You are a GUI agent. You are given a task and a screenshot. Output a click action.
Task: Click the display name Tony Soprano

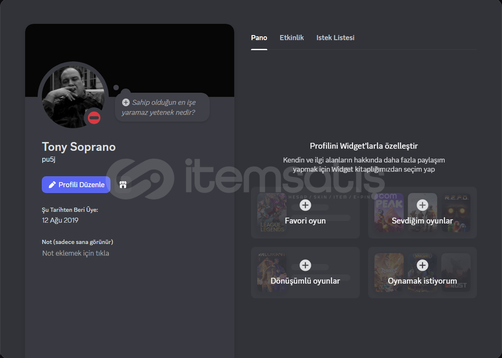click(79, 147)
